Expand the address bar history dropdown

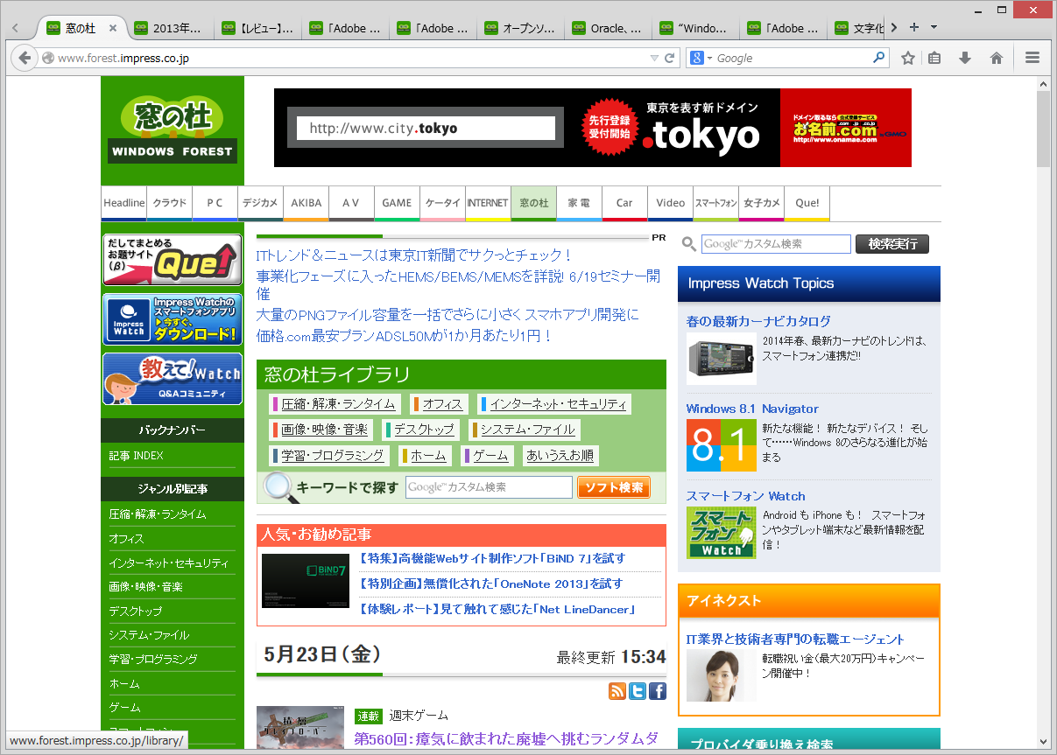653,58
